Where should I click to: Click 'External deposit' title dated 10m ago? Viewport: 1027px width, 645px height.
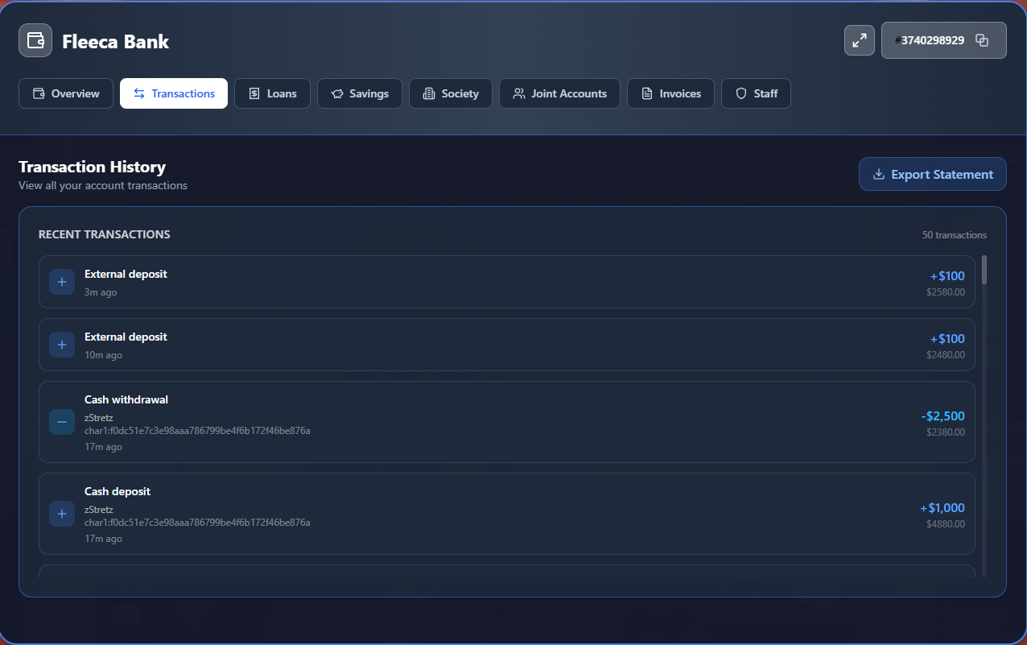tap(126, 337)
